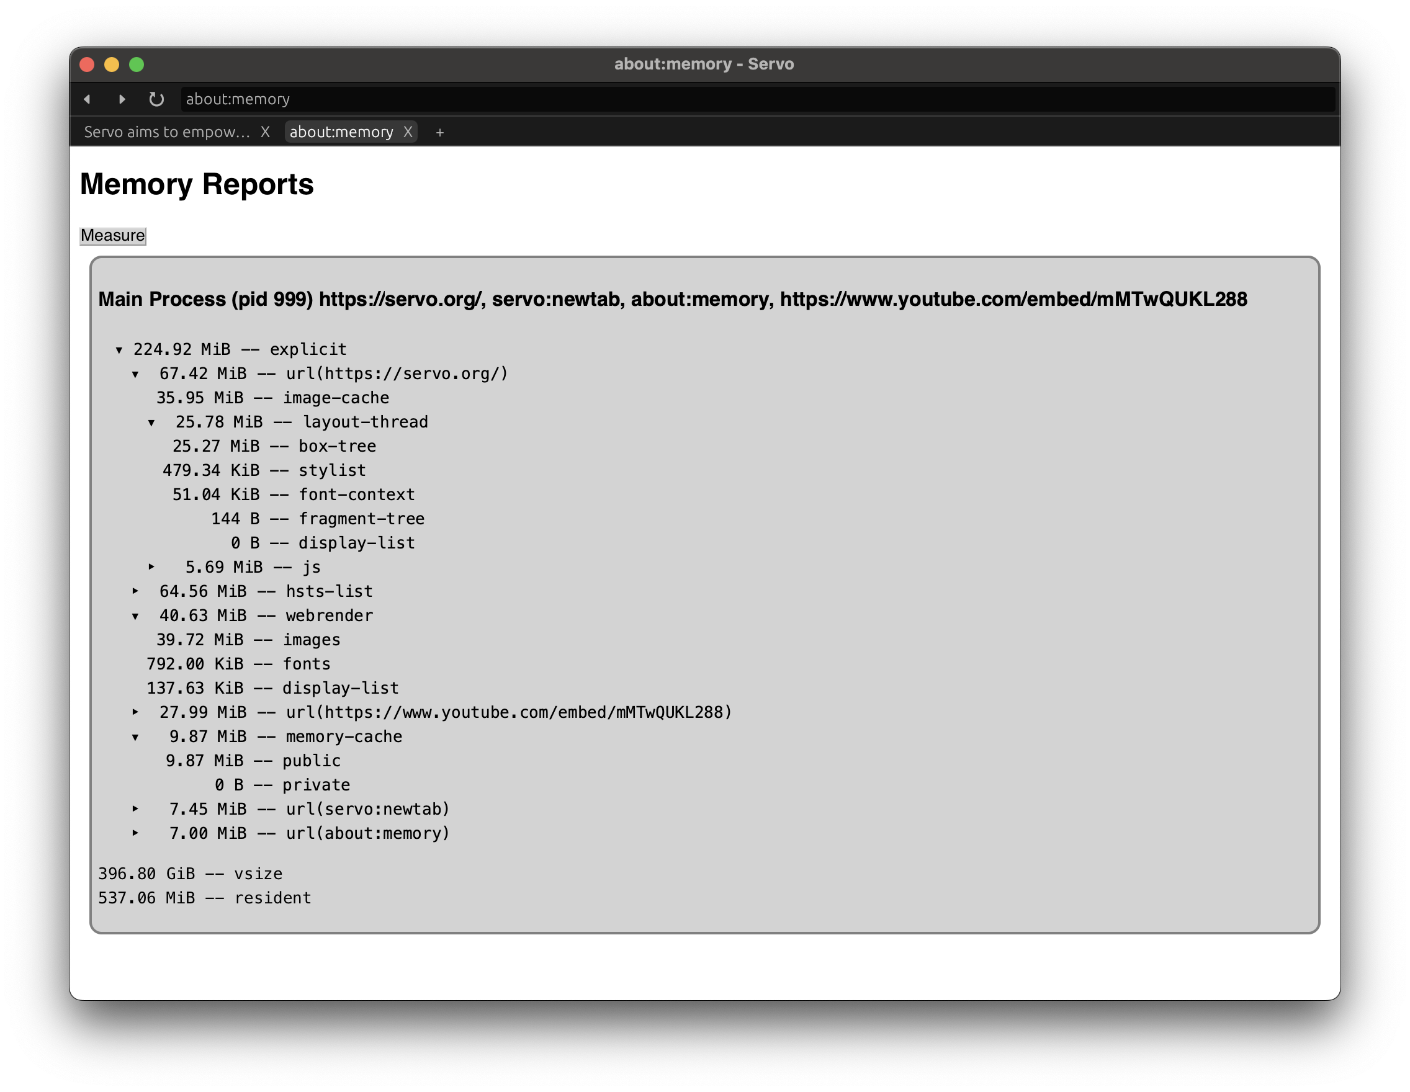Close the "Servo aims to empow..." tab
The image size is (1410, 1092).
[x=266, y=132]
